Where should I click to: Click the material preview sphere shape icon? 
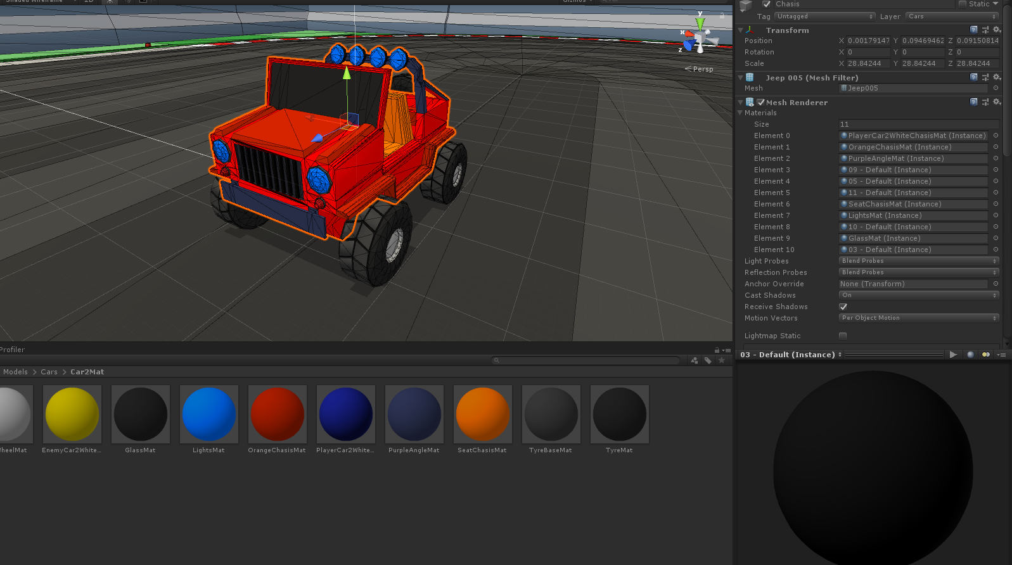click(970, 355)
